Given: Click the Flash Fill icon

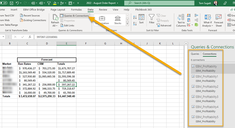Looking at the screenshot, I should [189, 15].
